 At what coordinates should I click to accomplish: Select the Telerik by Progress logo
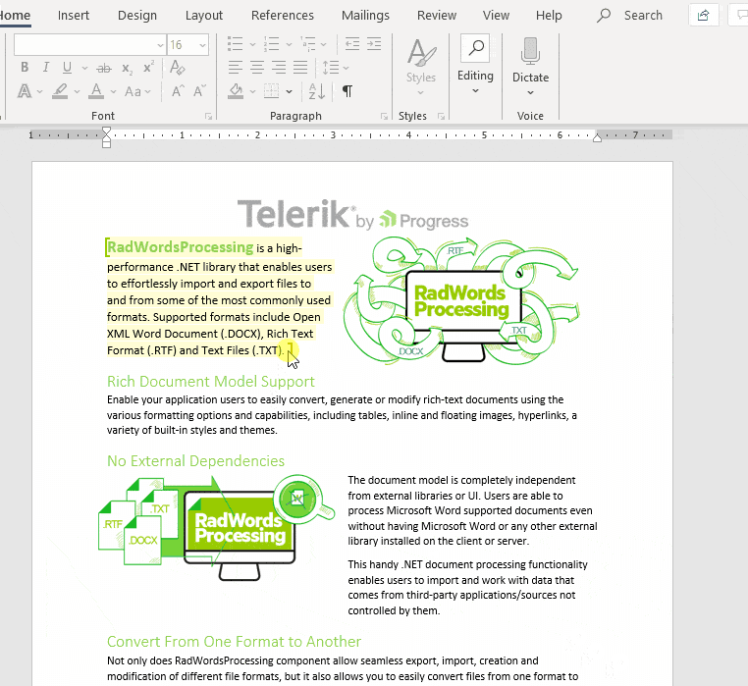[353, 214]
